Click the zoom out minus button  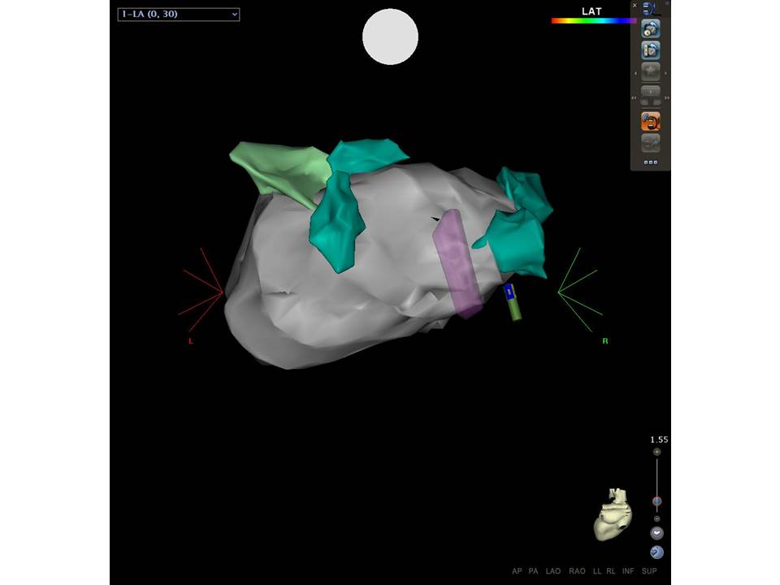[656, 518]
